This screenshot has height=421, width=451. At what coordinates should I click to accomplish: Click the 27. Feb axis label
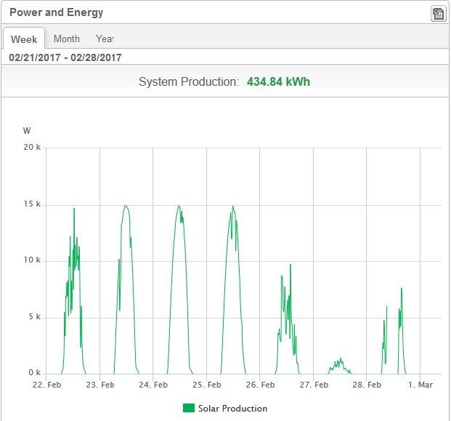point(314,385)
